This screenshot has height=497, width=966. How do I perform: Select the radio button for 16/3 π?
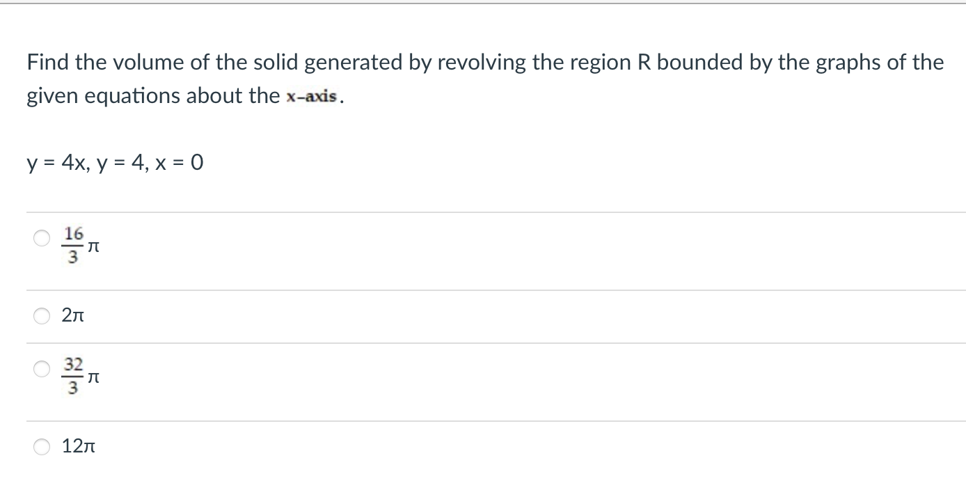42,239
